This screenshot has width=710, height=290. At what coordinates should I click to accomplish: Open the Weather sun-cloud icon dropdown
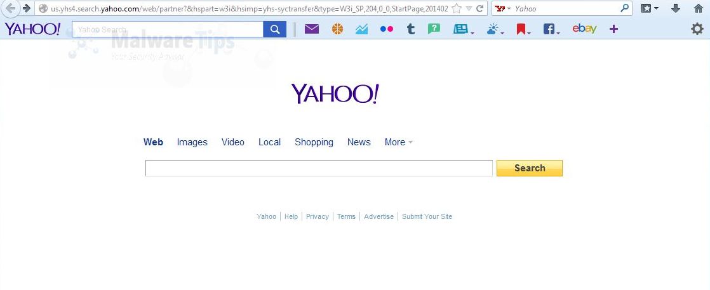pos(495,29)
